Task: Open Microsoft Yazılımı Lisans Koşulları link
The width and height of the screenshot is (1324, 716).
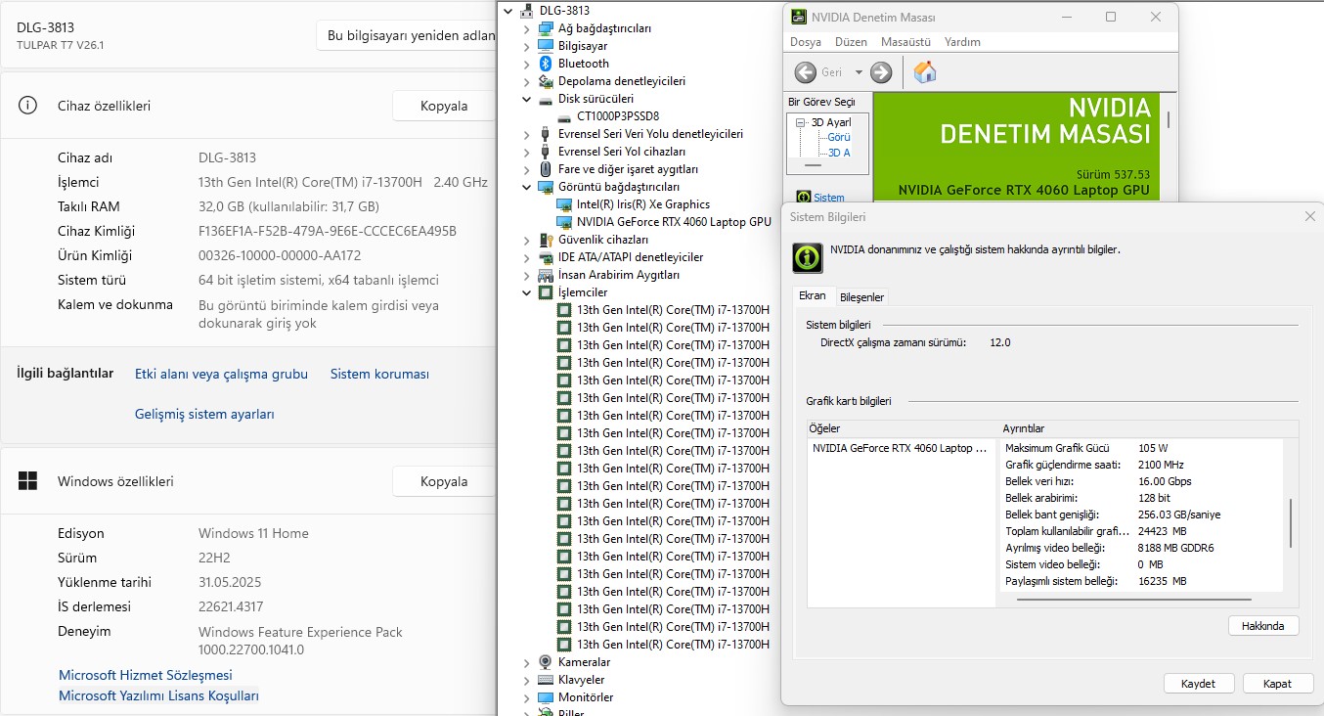Action: (158, 695)
